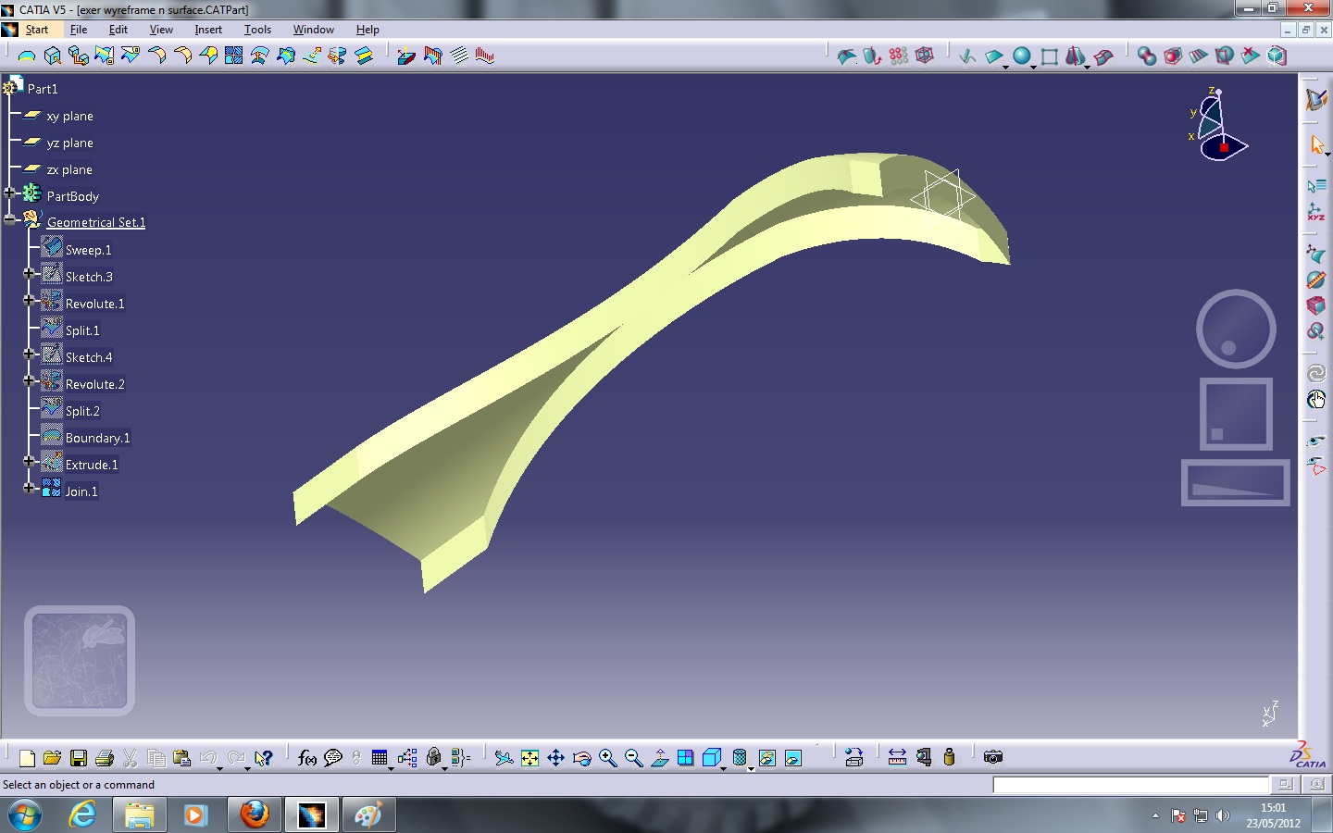Click the Sphere surface tool
Image resolution: width=1333 pixels, height=833 pixels.
point(1022,56)
